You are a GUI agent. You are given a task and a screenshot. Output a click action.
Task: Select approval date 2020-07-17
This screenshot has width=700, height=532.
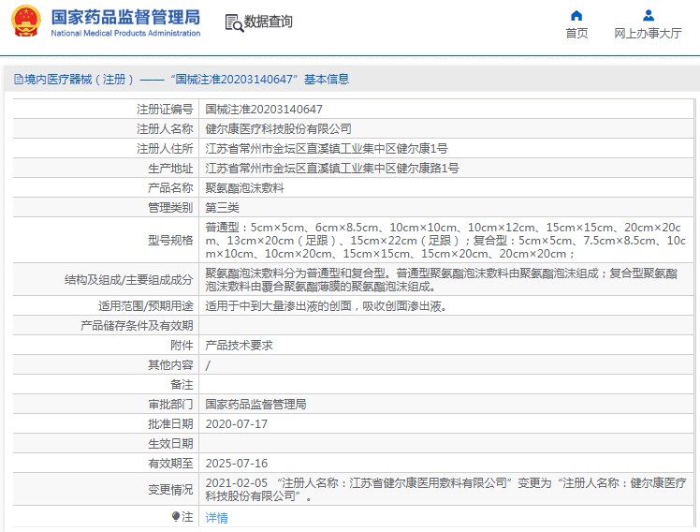pos(236,424)
